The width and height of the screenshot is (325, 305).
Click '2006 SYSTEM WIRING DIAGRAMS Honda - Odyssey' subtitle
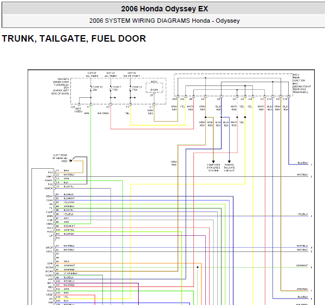(164, 21)
